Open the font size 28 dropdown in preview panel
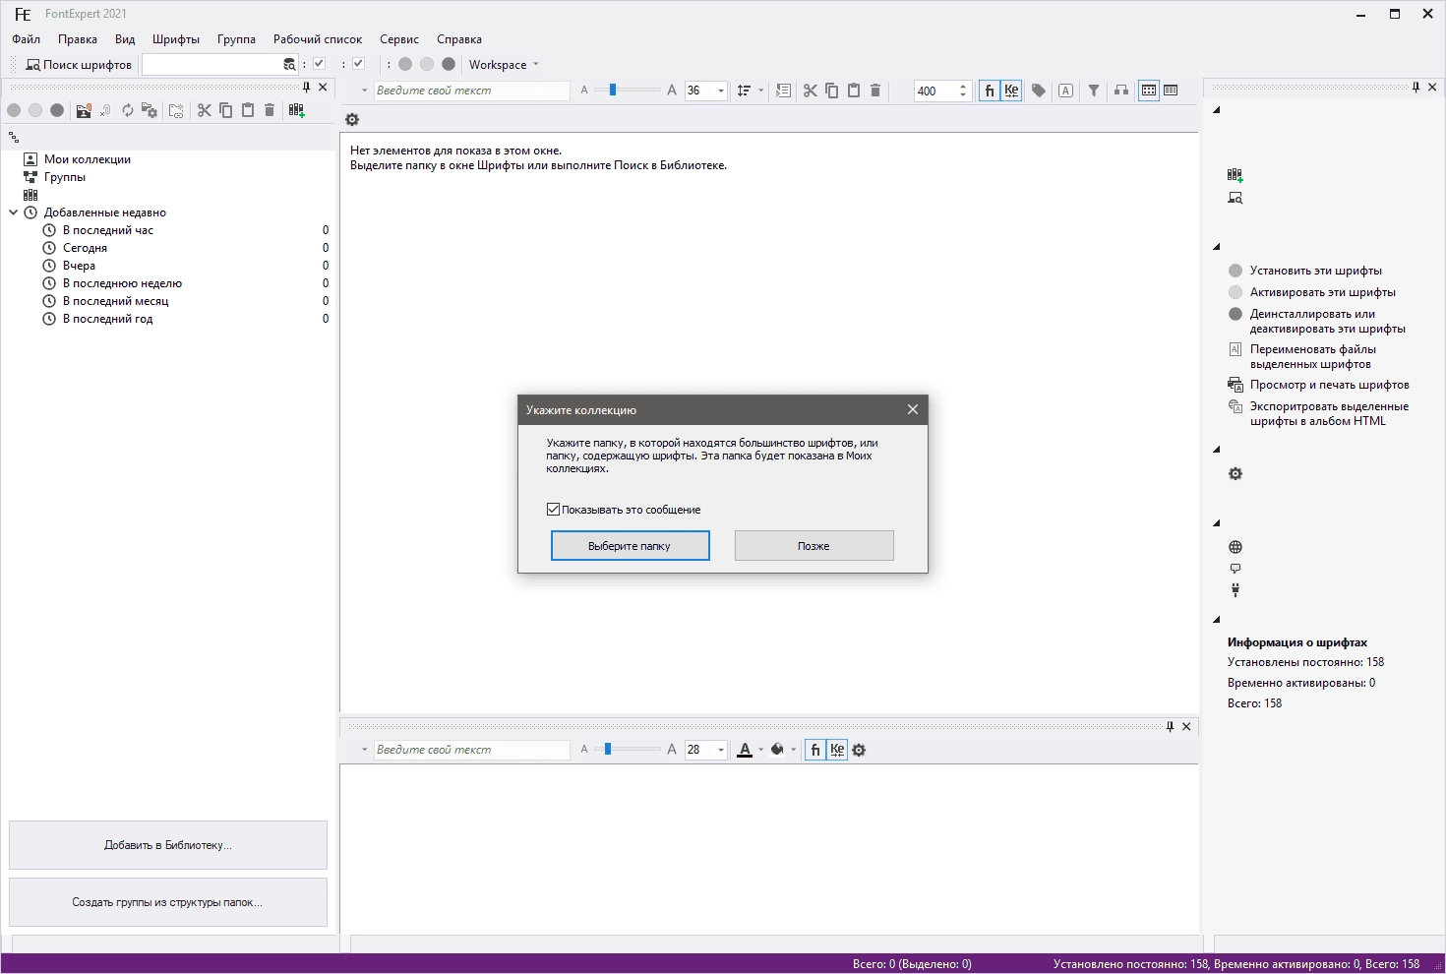Viewport: 1446px width, 974px height. pos(721,750)
